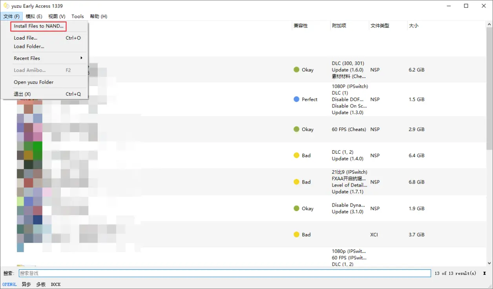The width and height of the screenshot is (493, 289).
Task: Open the 模拟 (E) menu
Action: tap(34, 16)
